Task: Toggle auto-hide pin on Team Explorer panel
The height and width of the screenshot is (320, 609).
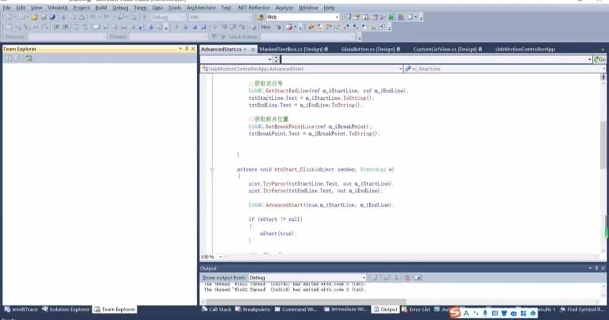Action: pyautogui.click(x=187, y=49)
